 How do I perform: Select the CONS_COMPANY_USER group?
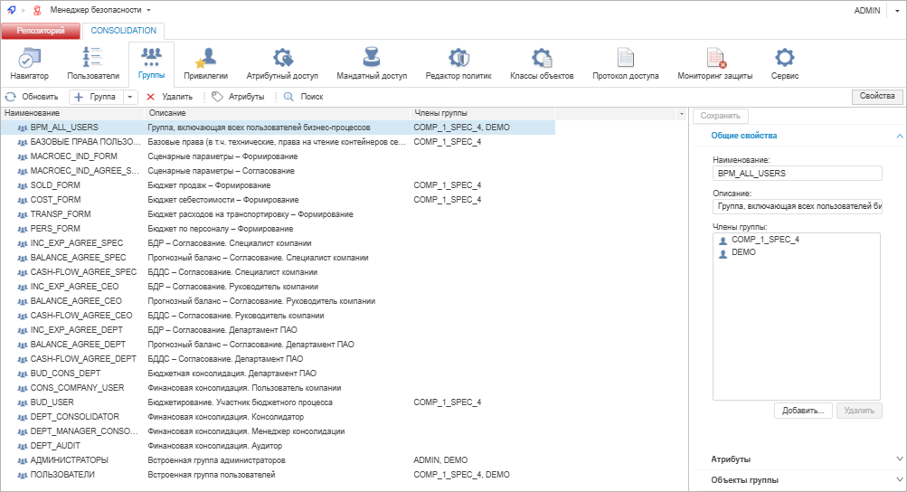[x=278, y=388]
